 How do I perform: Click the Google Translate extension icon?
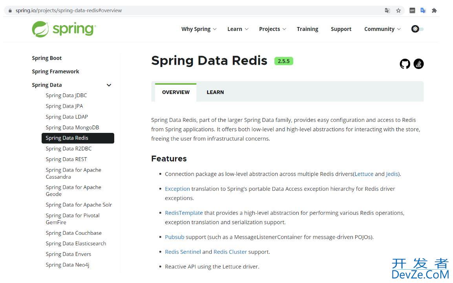tap(423, 11)
